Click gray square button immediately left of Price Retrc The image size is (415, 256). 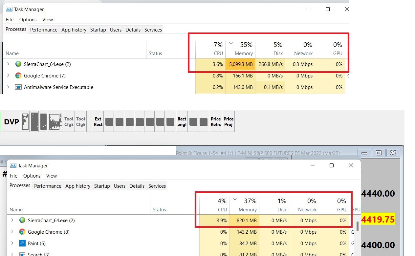point(204,122)
